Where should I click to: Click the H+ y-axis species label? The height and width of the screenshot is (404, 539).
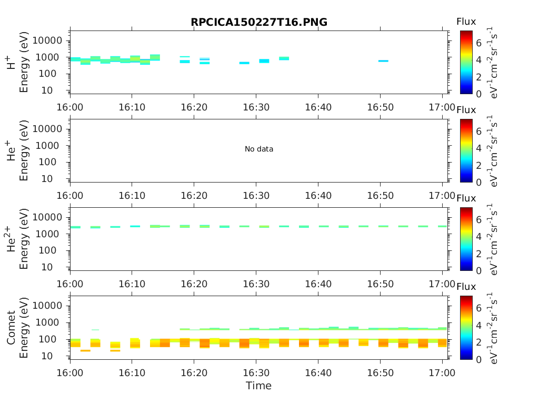click(x=11, y=63)
